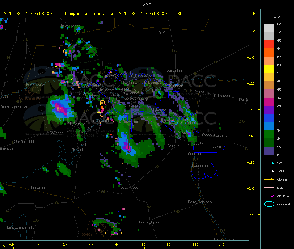Click the 'Tz 35' value in header
This screenshot has width=294, height=249.
(176, 14)
